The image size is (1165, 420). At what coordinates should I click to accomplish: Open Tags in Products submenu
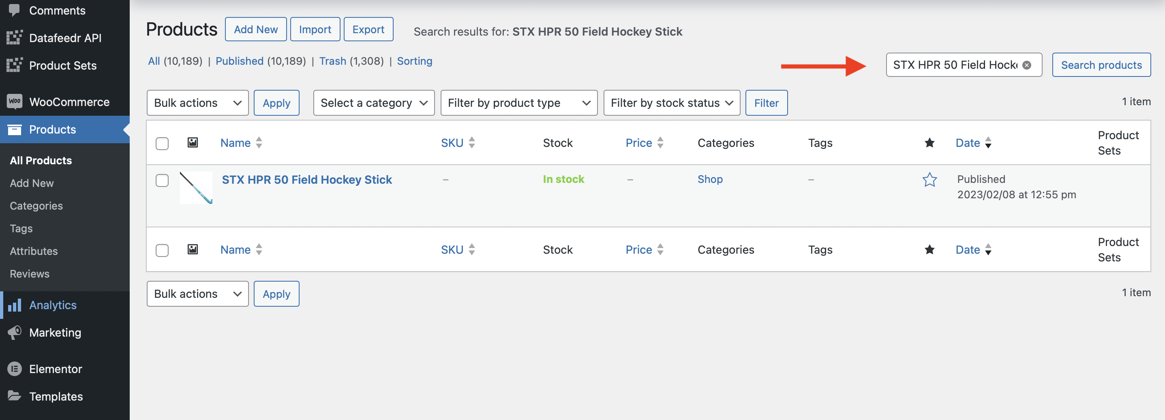click(x=21, y=229)
